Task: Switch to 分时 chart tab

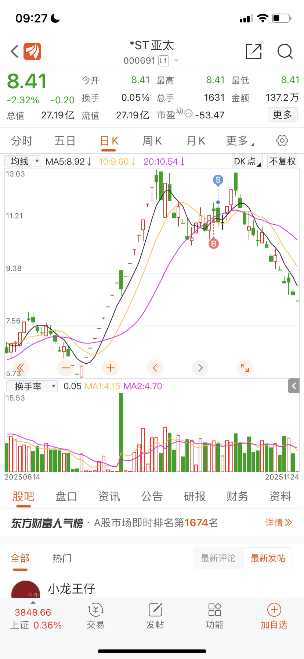Action: (x=22, y=140)
